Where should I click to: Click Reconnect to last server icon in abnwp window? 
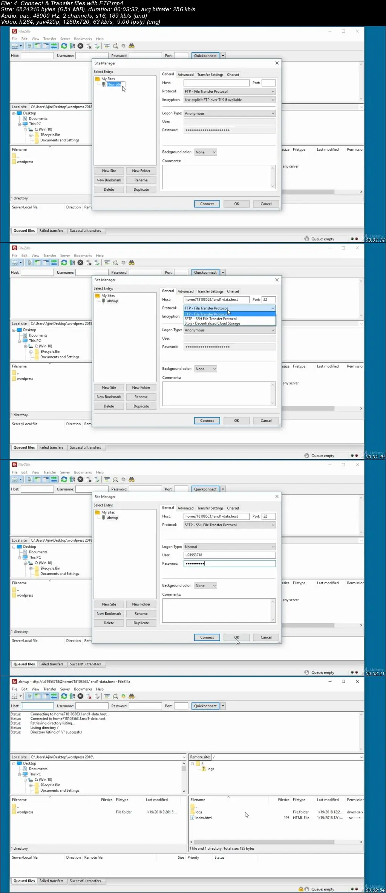point(97,696)
